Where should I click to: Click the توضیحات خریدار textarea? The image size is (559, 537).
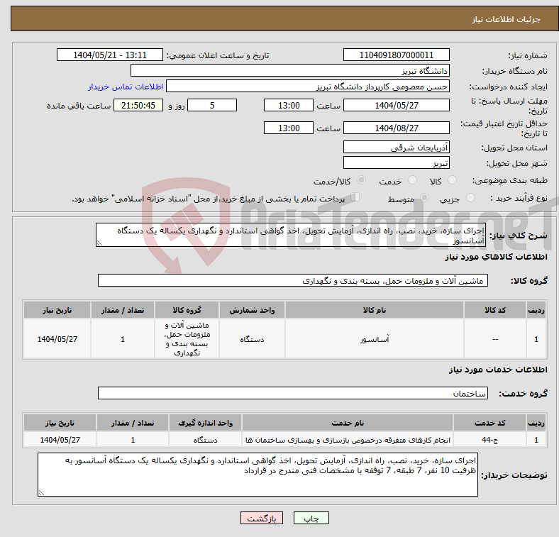point(258,475)
